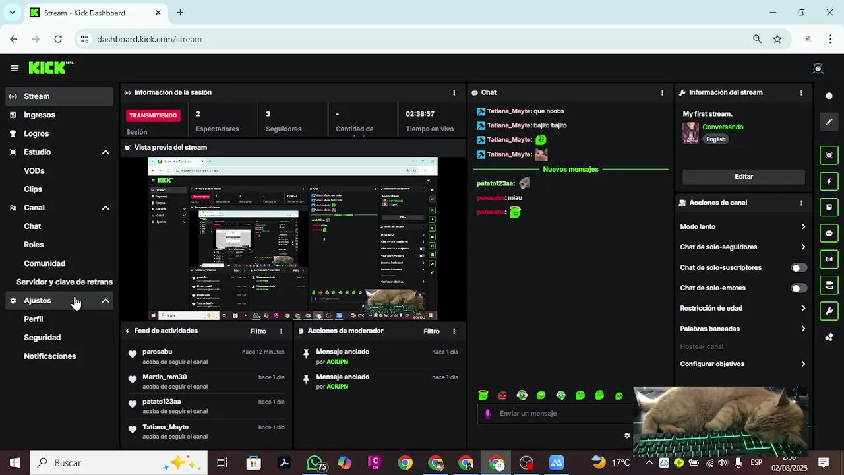Open the hamburger menu beside the Kick logo
Image resolution: width=844 pixels, height=475 pixels.
pyautogui.click(x=15, y=68)
